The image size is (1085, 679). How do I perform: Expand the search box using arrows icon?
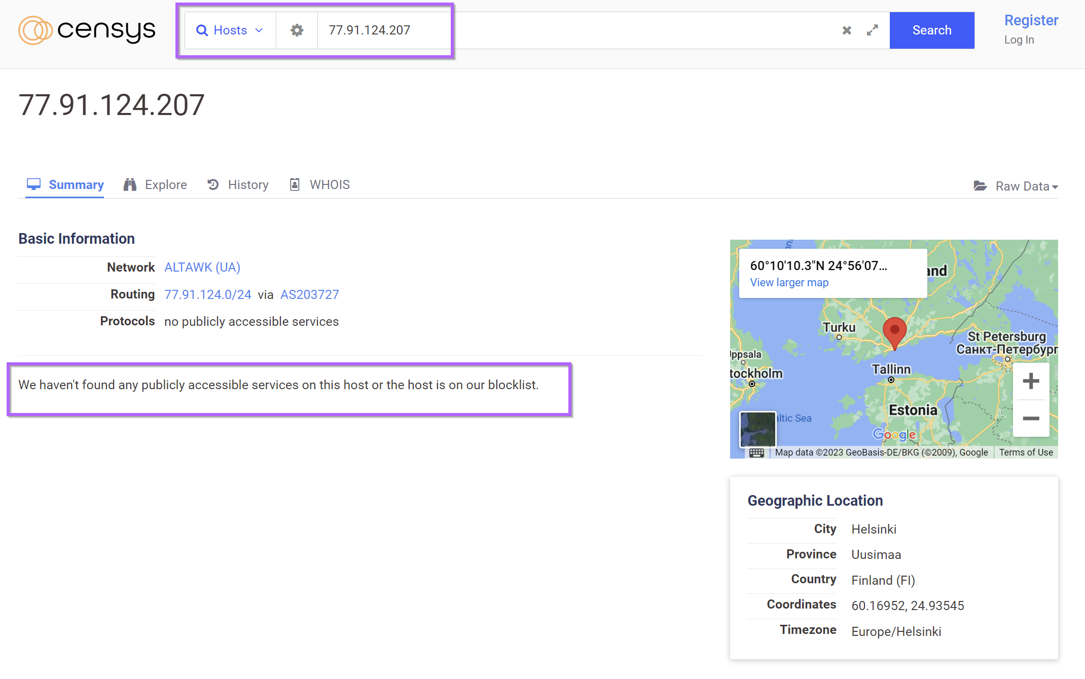tap(872, 30)
